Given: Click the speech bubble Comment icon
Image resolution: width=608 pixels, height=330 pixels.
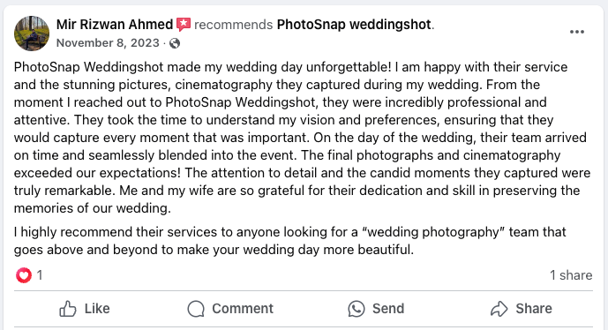Looking at the screenshot, I should pyautogui.click(x=196, y=309).
